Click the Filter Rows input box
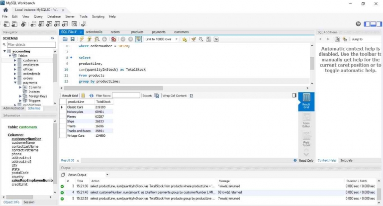Screen dimensions: 383x206 tap(126, 96)
